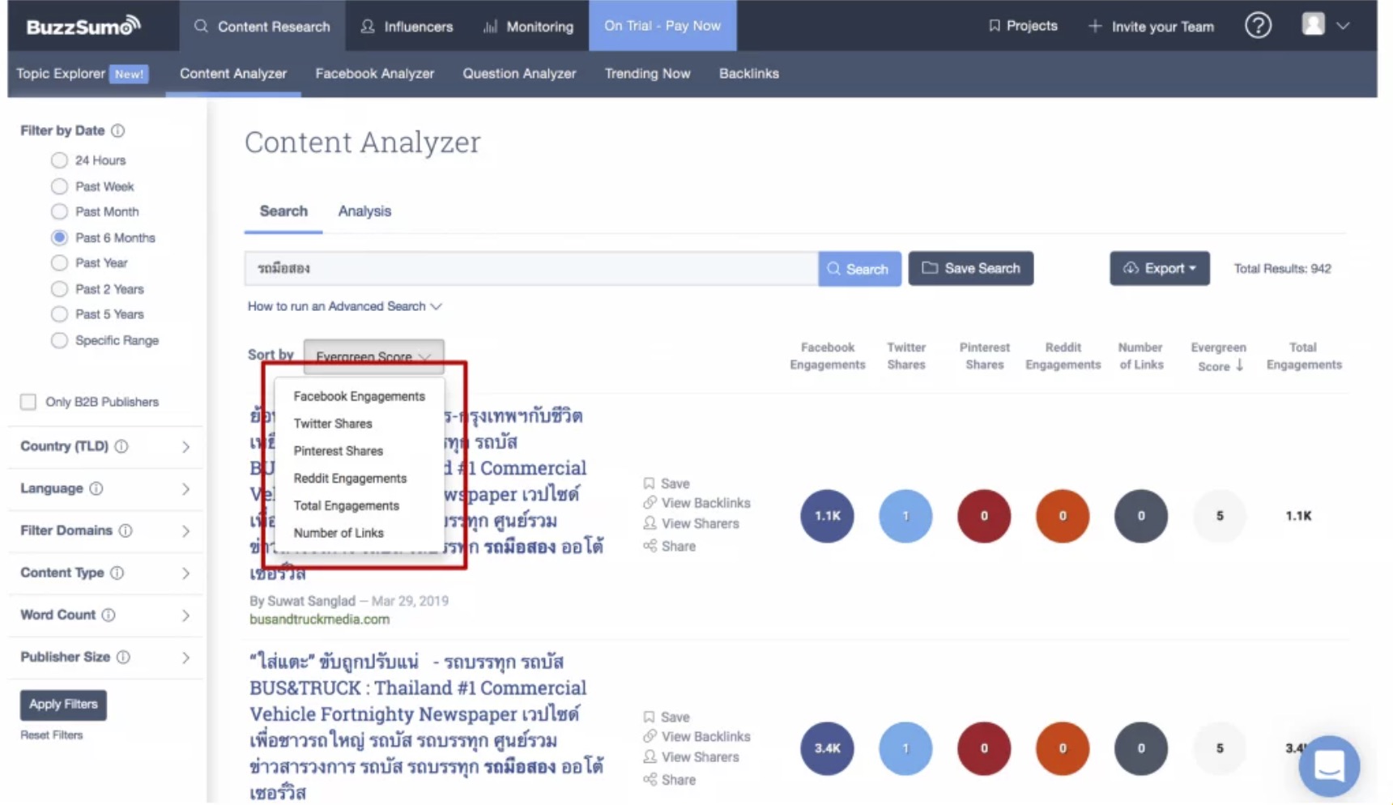The height and width of the screenshot is (805, 1393).
Task: Select the Specific Range date filter
Action: click(x=59, y=340)
